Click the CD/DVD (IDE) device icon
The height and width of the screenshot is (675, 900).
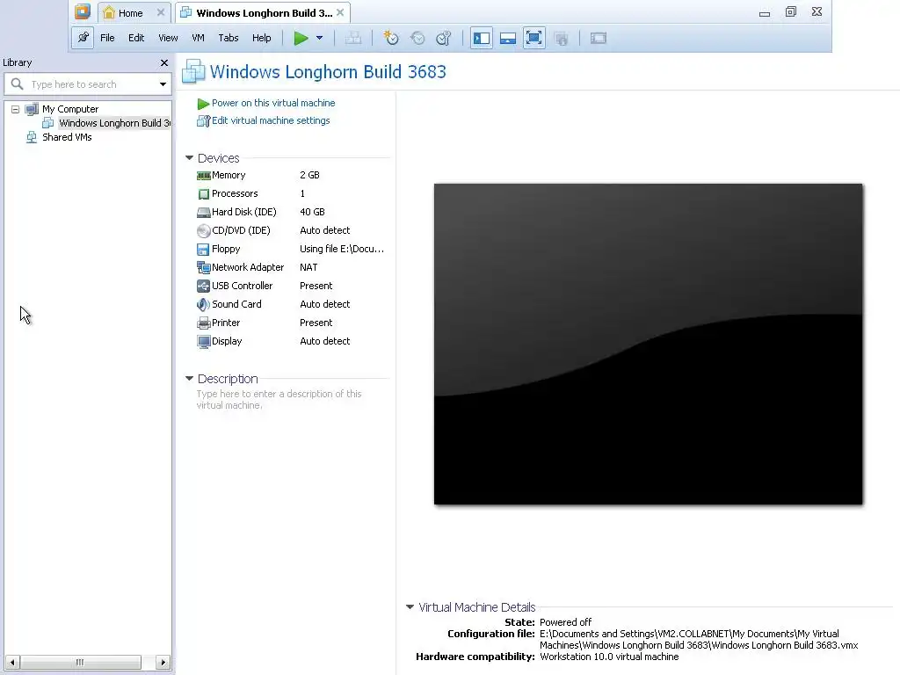203,231
